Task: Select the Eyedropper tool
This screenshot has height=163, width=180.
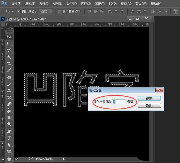Action: click(x=9, y=70)
